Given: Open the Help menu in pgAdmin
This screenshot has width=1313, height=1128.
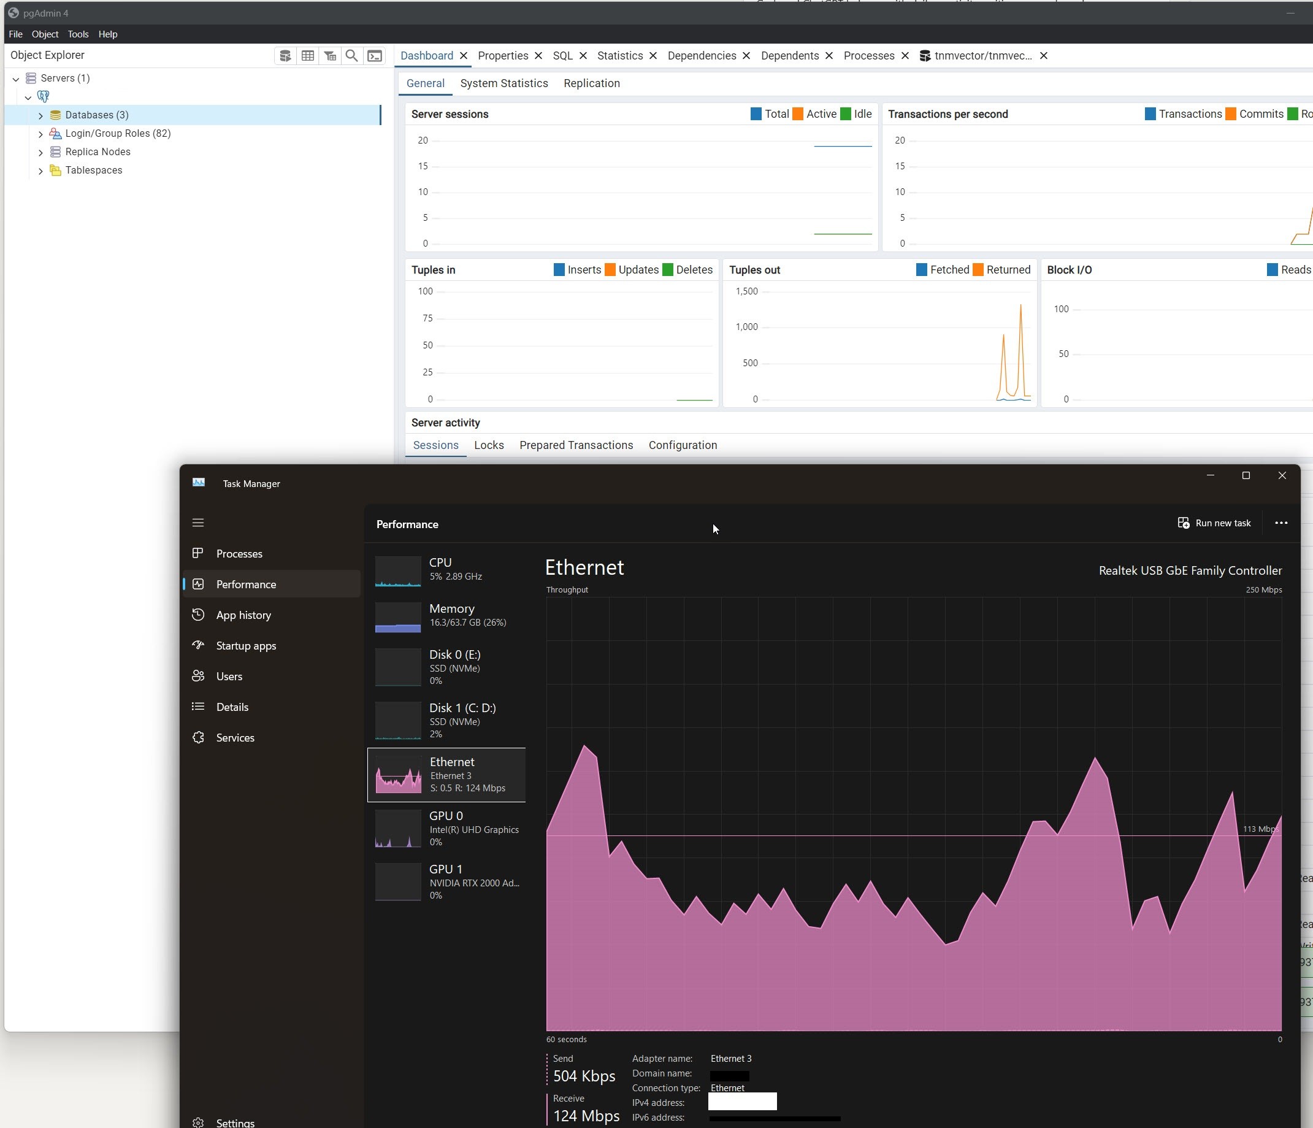Looking at the screenshot, I should point(108,34).
